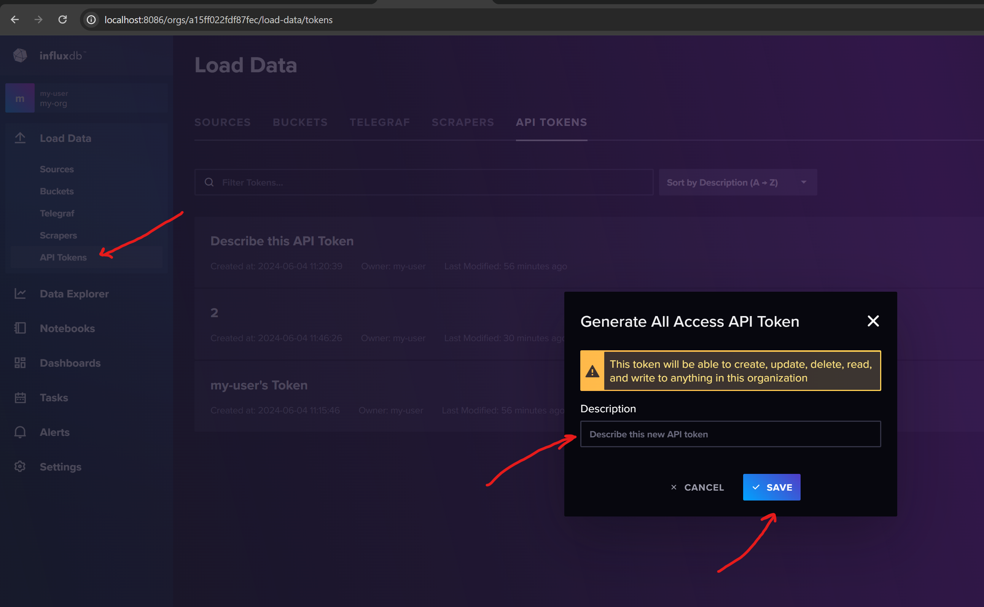Click the Notebooks sidebar icon
The height and width of the screenshot is (607, 984).
[x=20, y=328]
